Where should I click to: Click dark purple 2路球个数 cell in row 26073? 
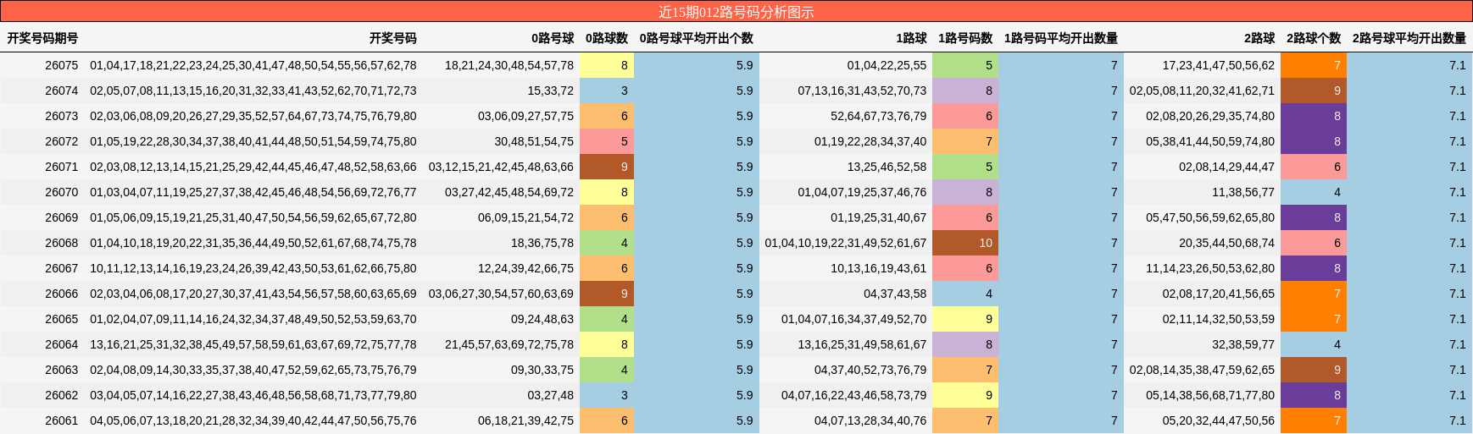1314,116
